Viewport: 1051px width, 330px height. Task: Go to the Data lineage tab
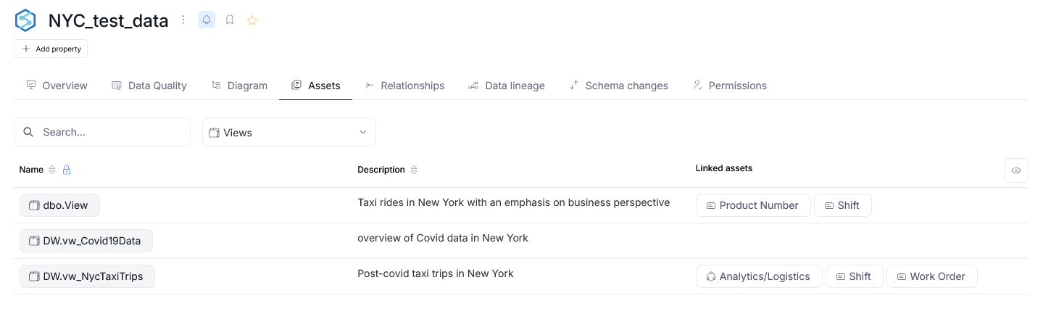pyautogui.click(x=507, y=86)
